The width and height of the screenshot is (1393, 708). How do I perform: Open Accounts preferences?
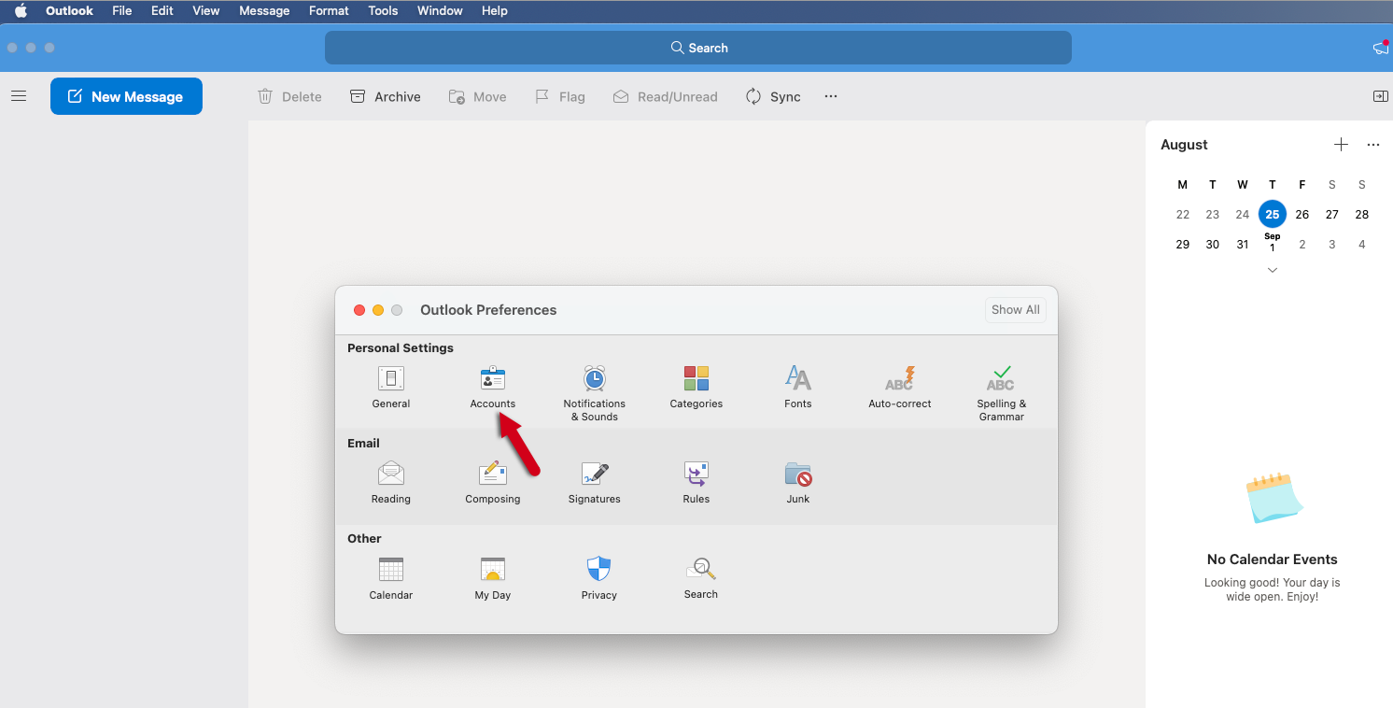(x=493, y=388)
